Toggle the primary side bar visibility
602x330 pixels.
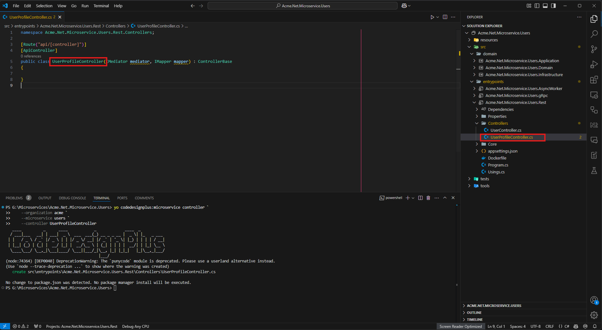(x=537, y=6)
